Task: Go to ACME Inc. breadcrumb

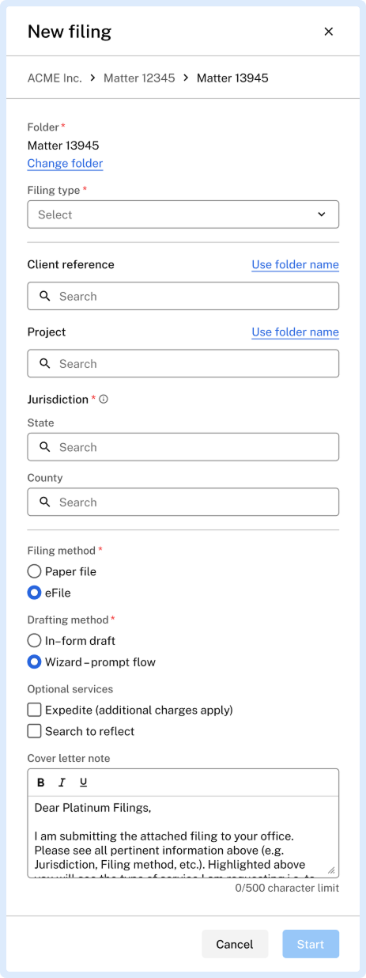Action: point(55,78)
